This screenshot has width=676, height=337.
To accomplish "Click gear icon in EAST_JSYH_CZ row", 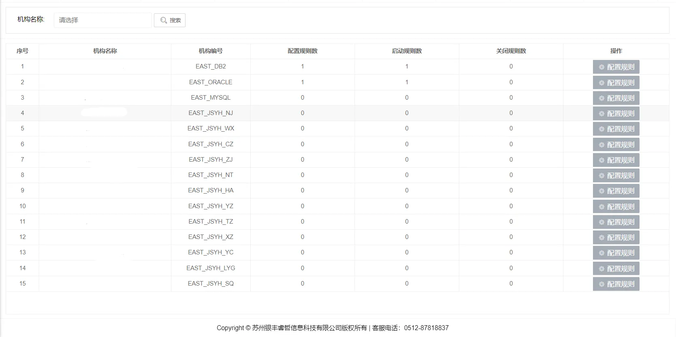I will (x=601, y=145).
